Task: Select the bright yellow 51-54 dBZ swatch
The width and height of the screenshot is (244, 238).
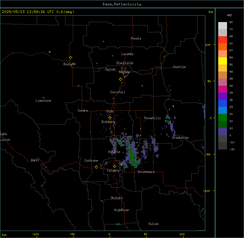Action: click(x=222, y=61)
